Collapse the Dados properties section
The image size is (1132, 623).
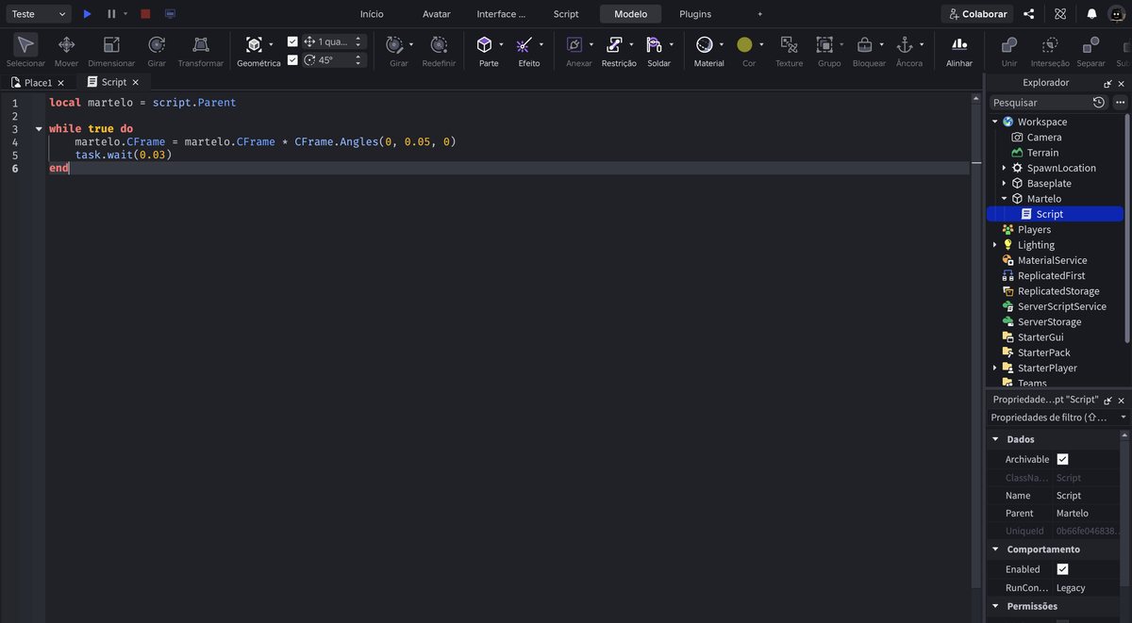click(995, 439)
